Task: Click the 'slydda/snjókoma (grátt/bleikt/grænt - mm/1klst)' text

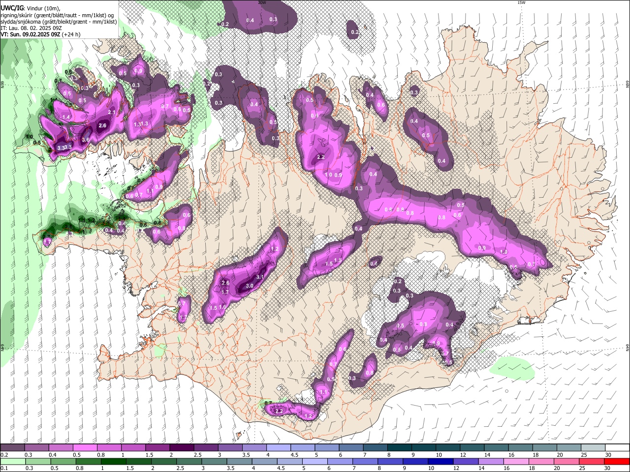Action: coord(59,22)
